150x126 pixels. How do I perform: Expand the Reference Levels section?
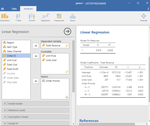coord(35,110)
